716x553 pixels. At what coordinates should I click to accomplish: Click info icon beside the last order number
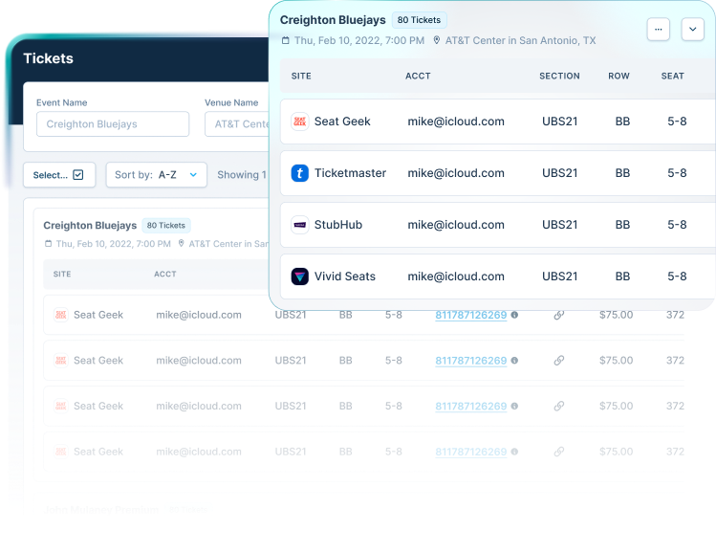[514, 452]
